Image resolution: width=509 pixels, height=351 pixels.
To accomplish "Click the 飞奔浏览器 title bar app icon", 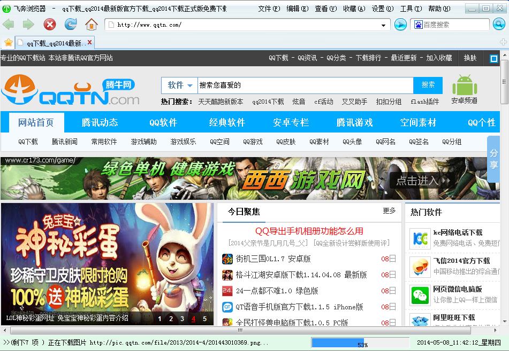I will click(6, 9).
